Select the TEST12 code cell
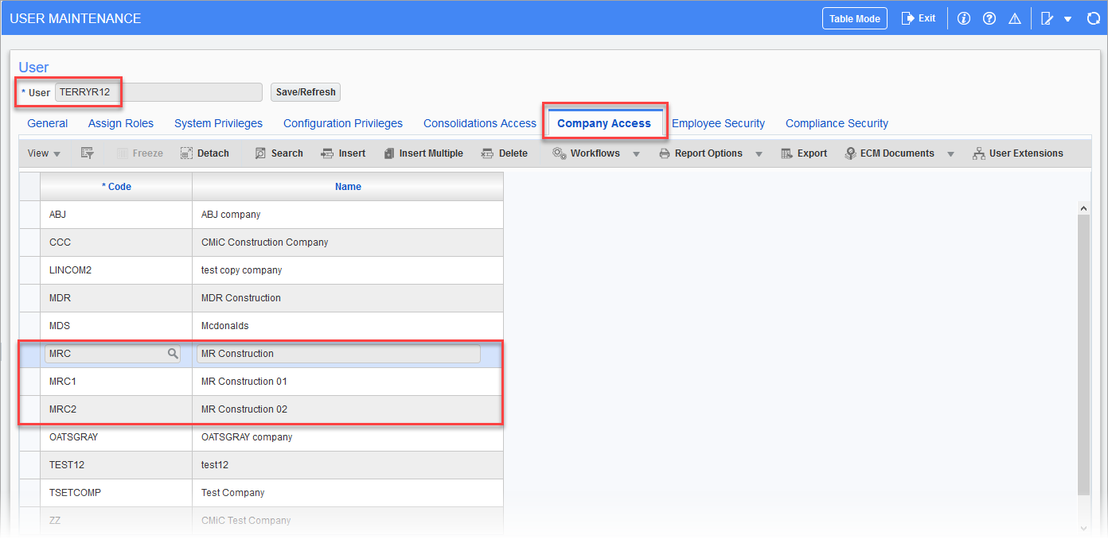 coord(116,465)
